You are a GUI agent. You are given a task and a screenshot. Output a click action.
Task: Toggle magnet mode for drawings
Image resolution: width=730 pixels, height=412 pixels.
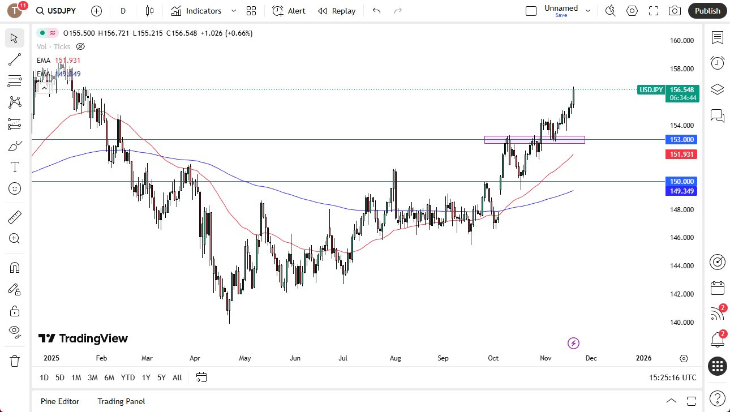pos(14,267)
